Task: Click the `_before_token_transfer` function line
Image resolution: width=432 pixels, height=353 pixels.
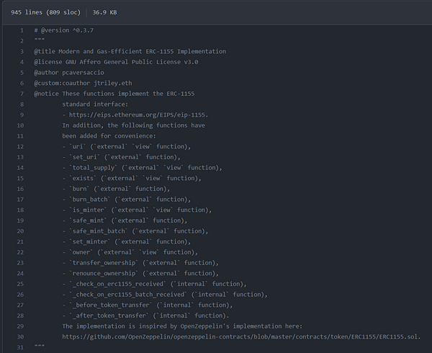Action: coord(148,305)
